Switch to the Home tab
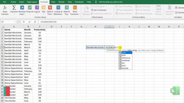This screenshot has height=103, width=184. pos(14,2)
